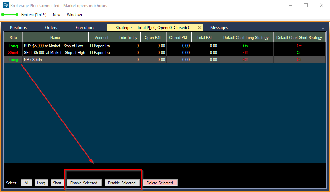330x192 pixels.
Task: Toggle Default Chart Long Strategy On for BUY row
Action: [x=246, y=46]
